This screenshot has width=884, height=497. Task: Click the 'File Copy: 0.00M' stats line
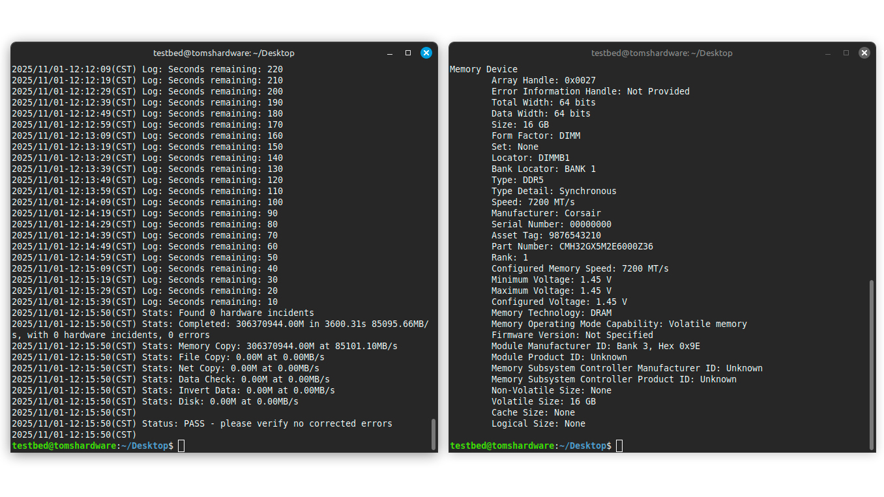coord(168,357)
